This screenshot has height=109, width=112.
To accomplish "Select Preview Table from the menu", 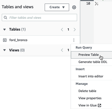I will pyautogui.click(x=91, y=55).
